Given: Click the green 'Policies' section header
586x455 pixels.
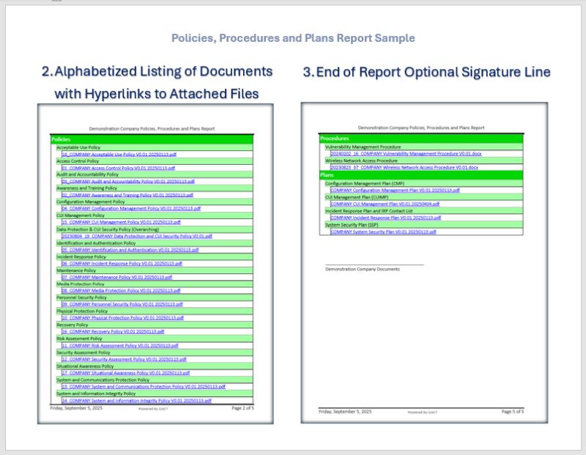Looking at the screenshot, I should pyautogui.click(x=152, y=139).
